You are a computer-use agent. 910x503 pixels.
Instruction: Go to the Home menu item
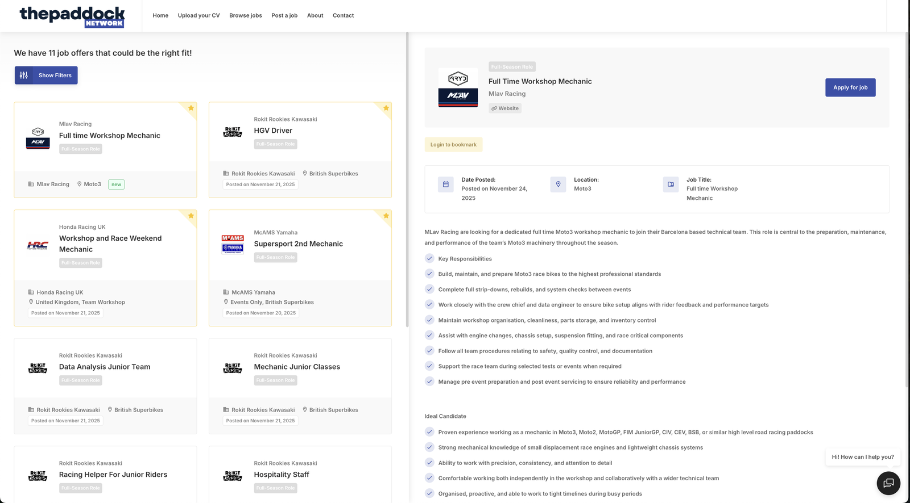pos(160,15)
